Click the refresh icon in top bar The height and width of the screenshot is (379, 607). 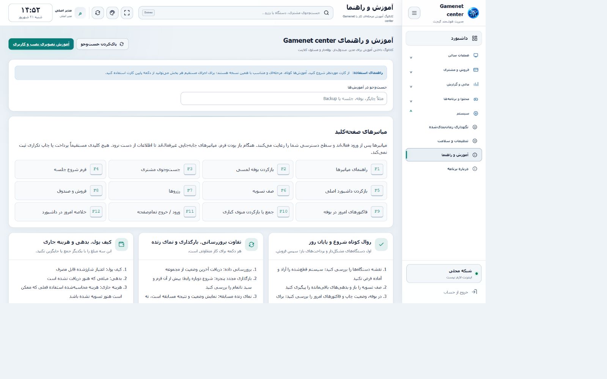pyautogui.click(x=97, y=13)
